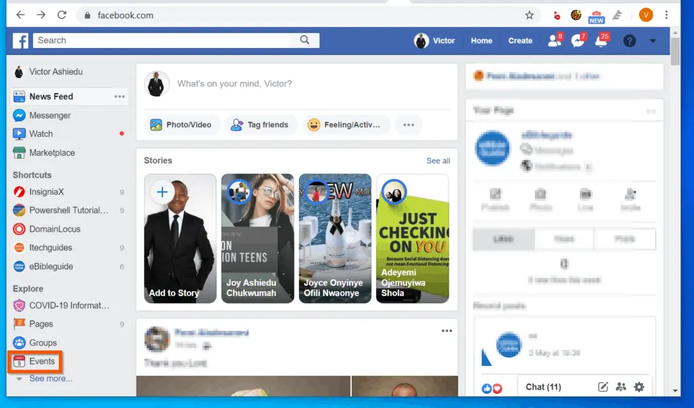View Adeyemi Ojemuyiwa Shola story
This screenshot has width=694, height=408.
click(413, 238)
